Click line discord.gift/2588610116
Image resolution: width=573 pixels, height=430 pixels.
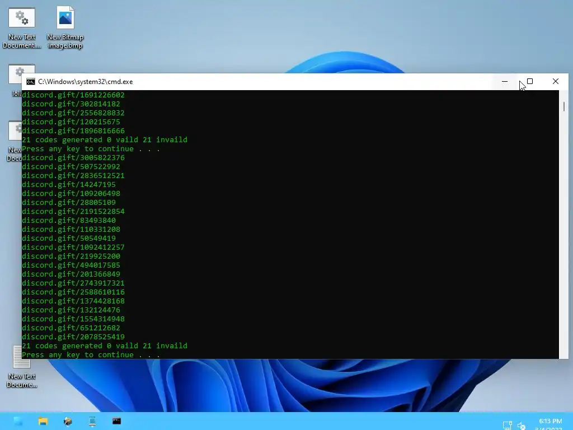[x=73, y=292]
